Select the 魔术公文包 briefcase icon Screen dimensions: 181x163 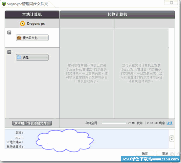pyautogui.click(x=19, y=38)
